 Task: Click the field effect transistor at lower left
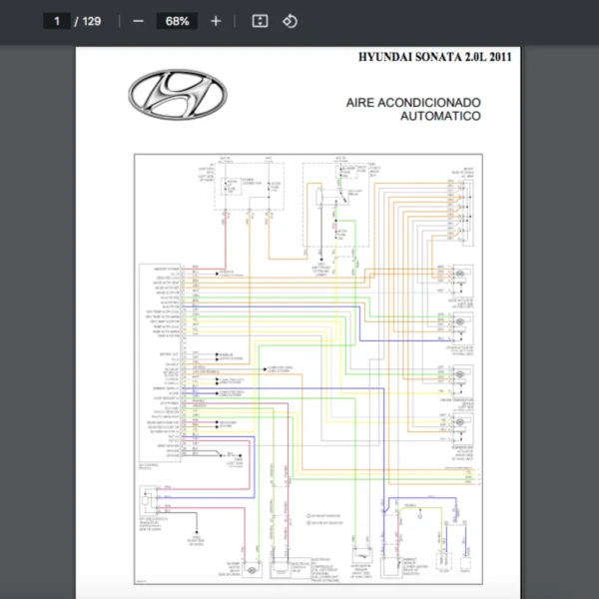(150, 501)
